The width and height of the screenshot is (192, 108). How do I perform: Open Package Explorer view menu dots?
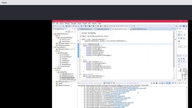pyautogui.click(x=75, y=32)
